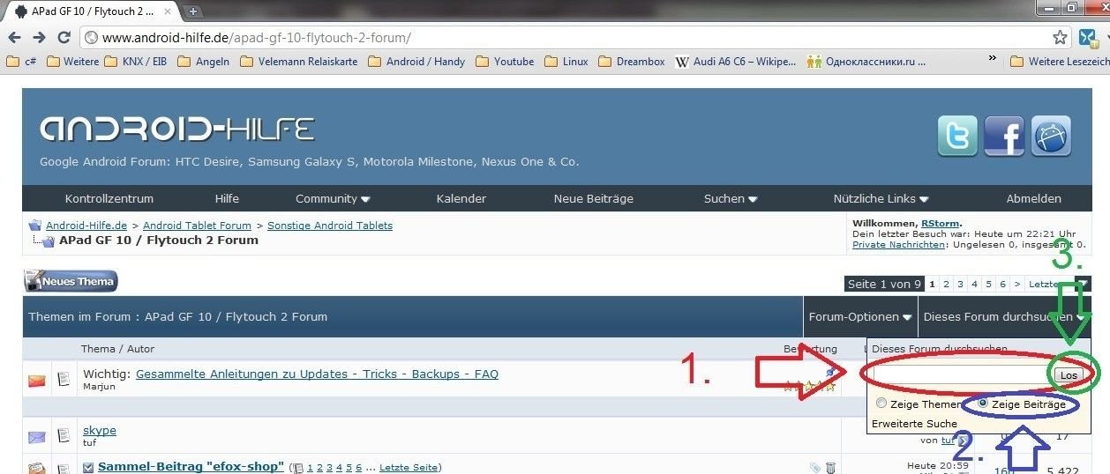Switch to the APad GF 10 browser tab
This screenshot has height=474, width=1110.
tap(93, 11)
